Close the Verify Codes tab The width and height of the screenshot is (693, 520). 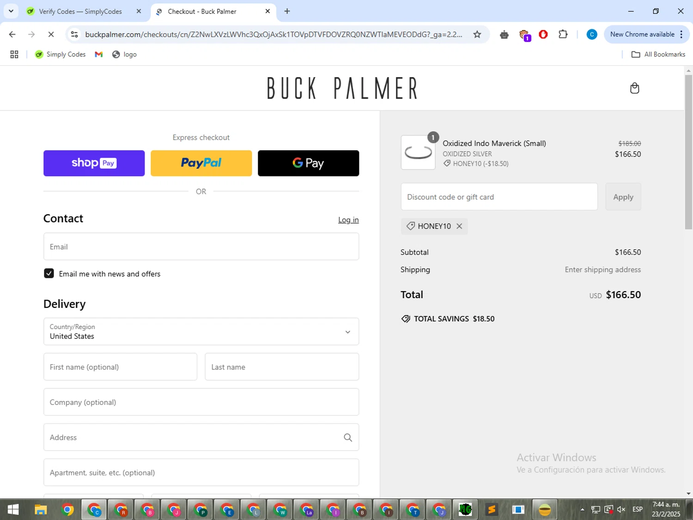[139, 12]
